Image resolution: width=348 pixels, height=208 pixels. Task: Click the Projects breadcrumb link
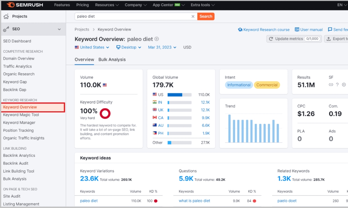pyautogui.click(x=82, y=29)
